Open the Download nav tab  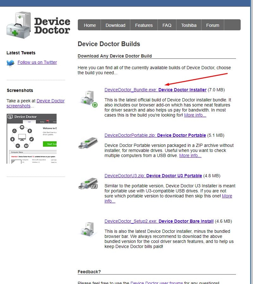(x=115, y=25)
